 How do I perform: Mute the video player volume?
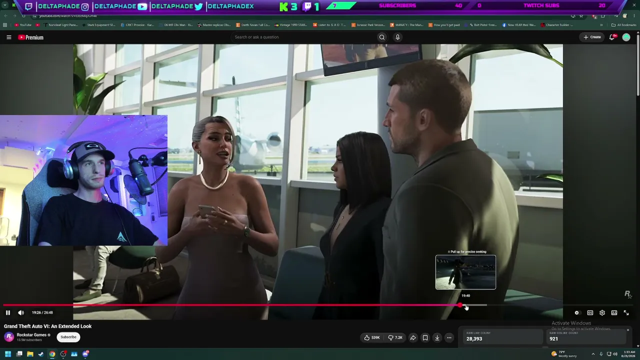click(21, 312)
